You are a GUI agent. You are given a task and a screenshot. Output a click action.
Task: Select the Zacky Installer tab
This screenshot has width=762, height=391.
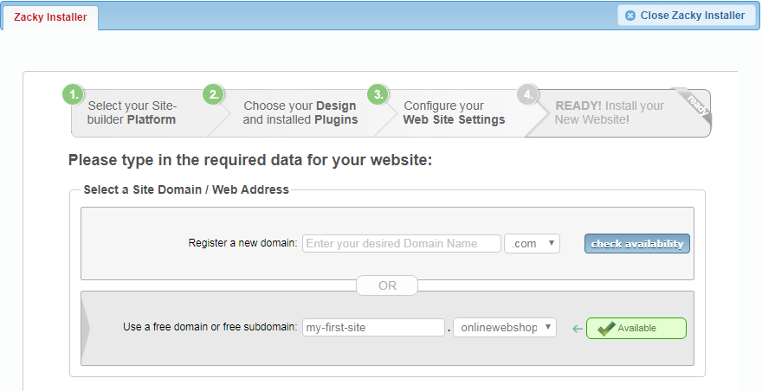[50, 17]
